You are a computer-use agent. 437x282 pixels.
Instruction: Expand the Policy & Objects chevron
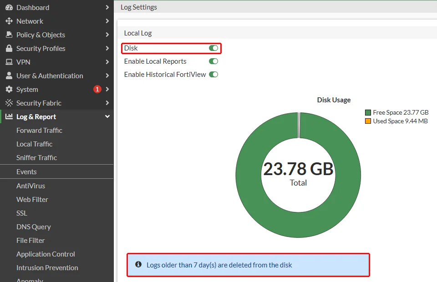tap(107, 35)
